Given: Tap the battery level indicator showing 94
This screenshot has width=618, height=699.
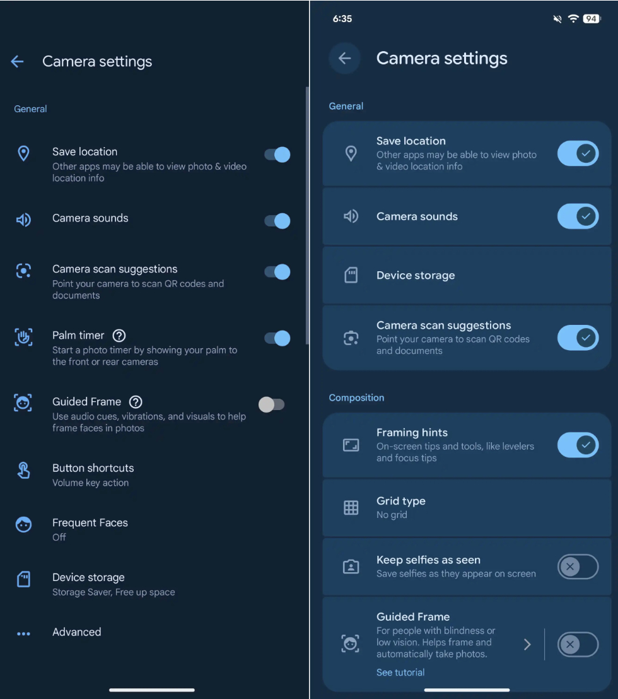Looking at the screenshot, I should click(592, 19).
